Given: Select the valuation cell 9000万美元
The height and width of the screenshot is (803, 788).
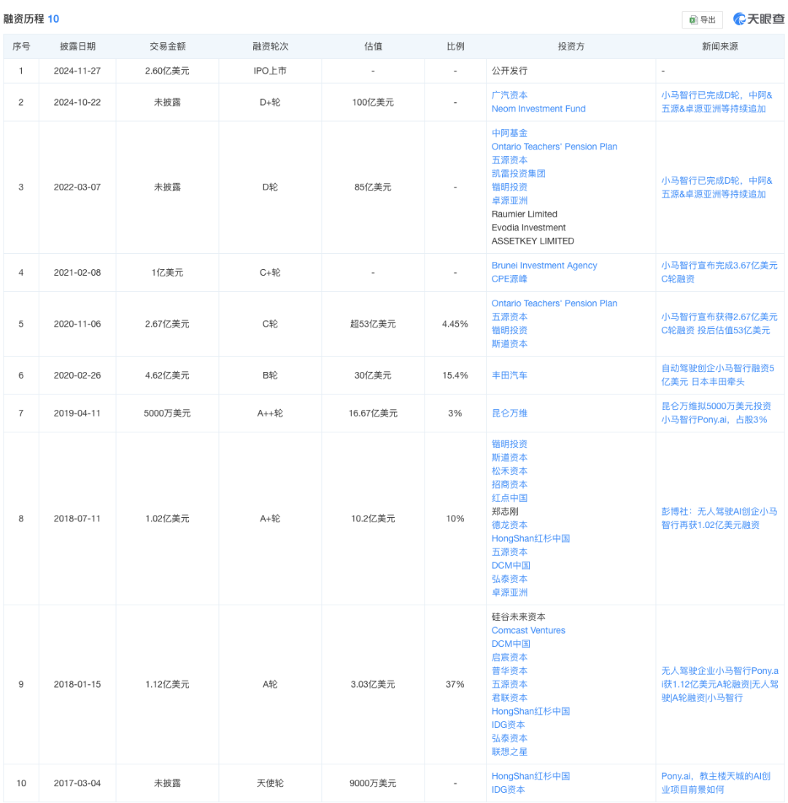Looking at the screenshot, I should click(373, 783).
